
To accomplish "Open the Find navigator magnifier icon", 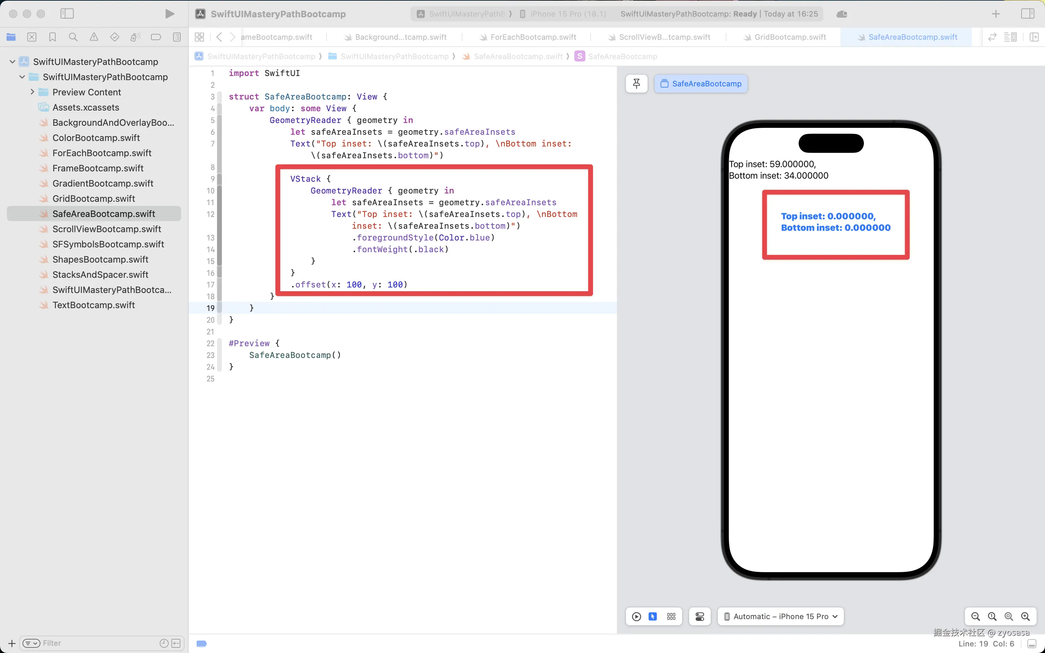I will tap(73, 37).
